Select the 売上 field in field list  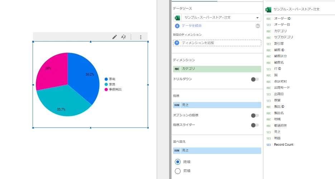pyautogui.click(x=277, y=132)
